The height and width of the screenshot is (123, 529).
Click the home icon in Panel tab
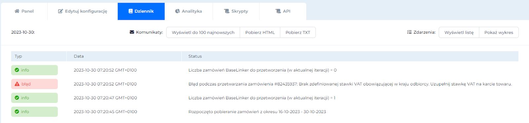point(17,11)
